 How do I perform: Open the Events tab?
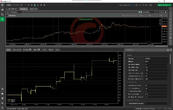pyautogui.click(x=51, y=50)
